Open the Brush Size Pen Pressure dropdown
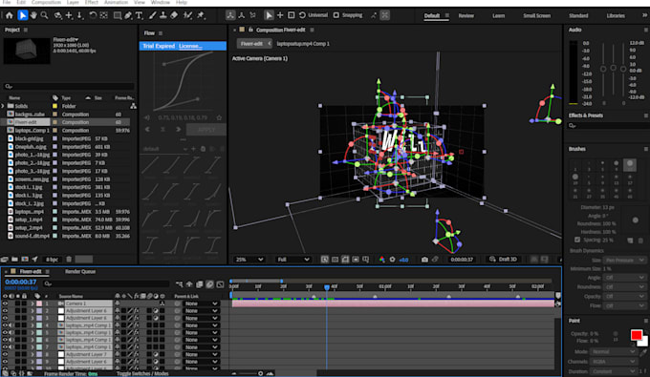Viewport: 650px width, 377px height. [624, 260]
